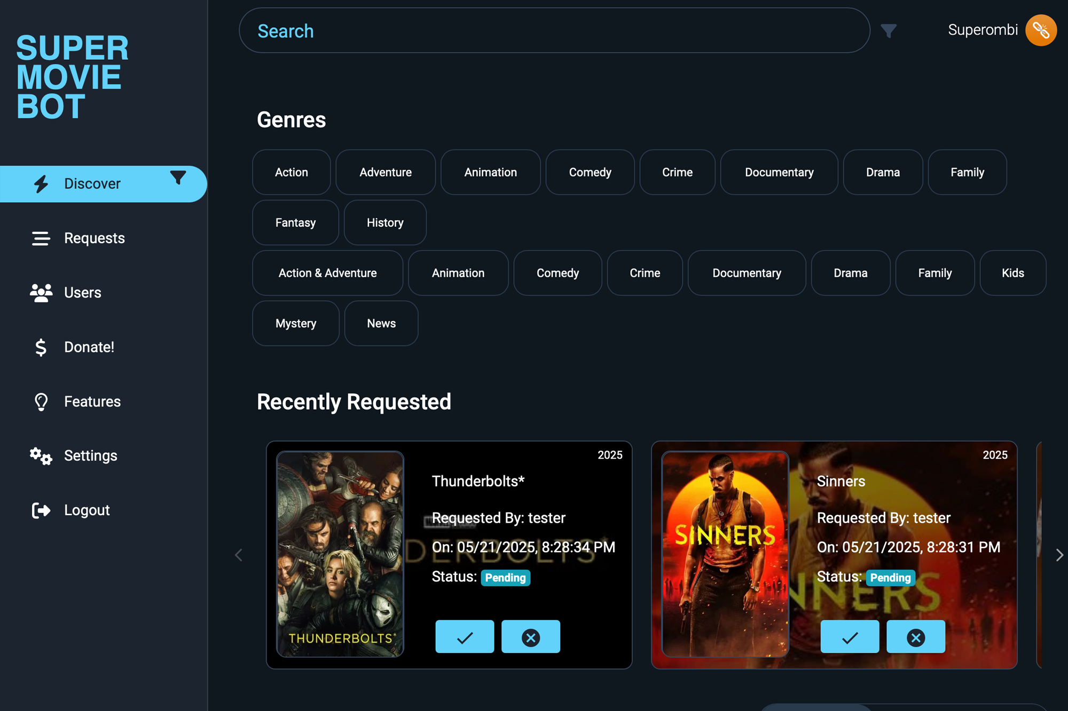
Task: Click the Donate! link in sidebar
Action: coord(89,347)
